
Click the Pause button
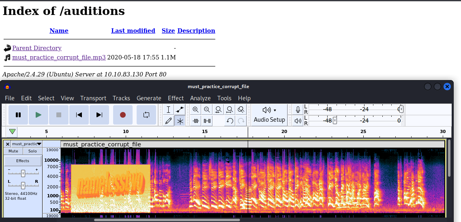coord(18,115)
